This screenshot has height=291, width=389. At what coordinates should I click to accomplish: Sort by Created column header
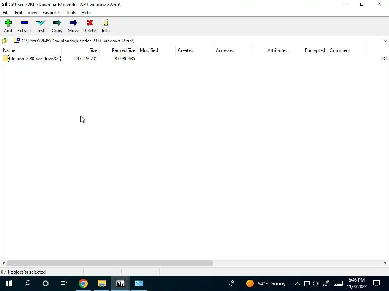click(x=194, y=50)
